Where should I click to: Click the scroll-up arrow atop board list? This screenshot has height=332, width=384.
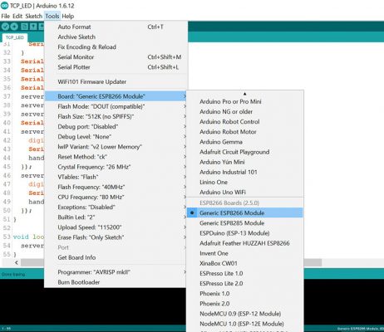tap(244, 94)
